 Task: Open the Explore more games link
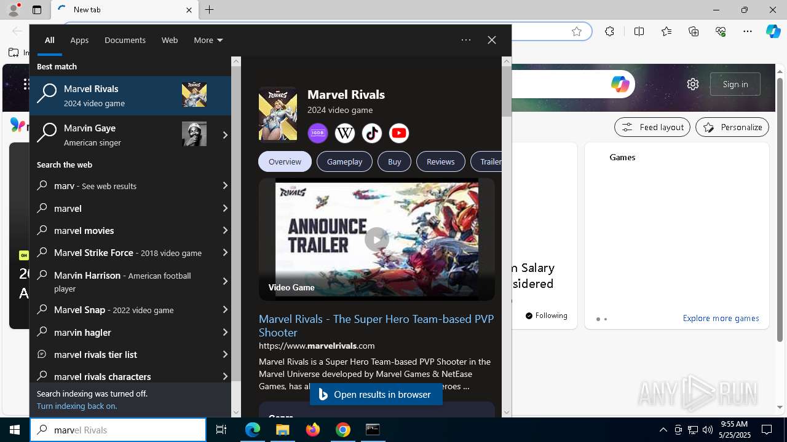721,318
